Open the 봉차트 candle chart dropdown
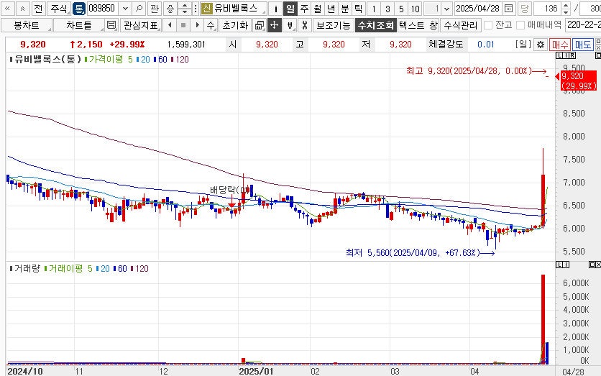 click(x=26, y=25)
